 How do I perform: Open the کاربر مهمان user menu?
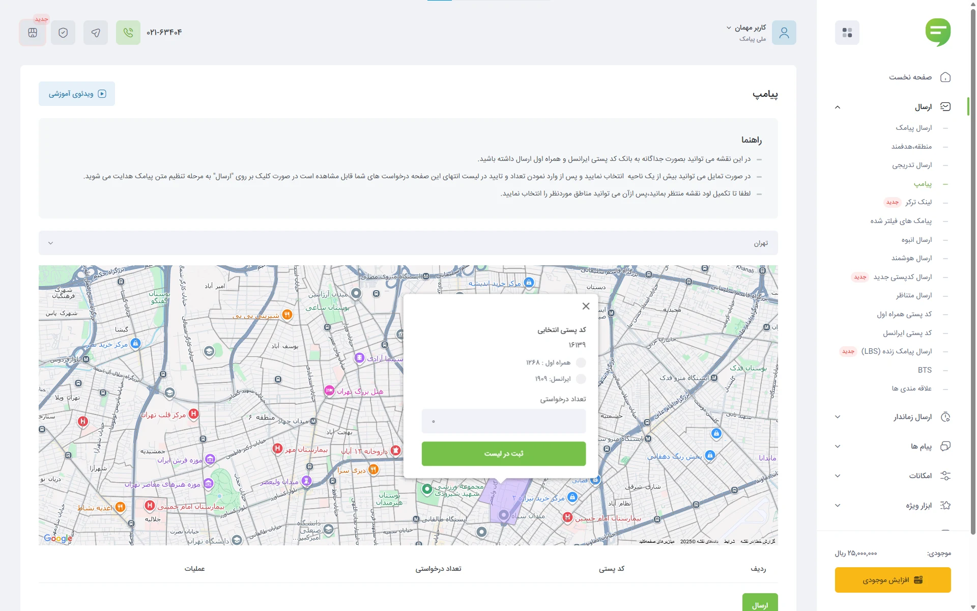point(761,33)
